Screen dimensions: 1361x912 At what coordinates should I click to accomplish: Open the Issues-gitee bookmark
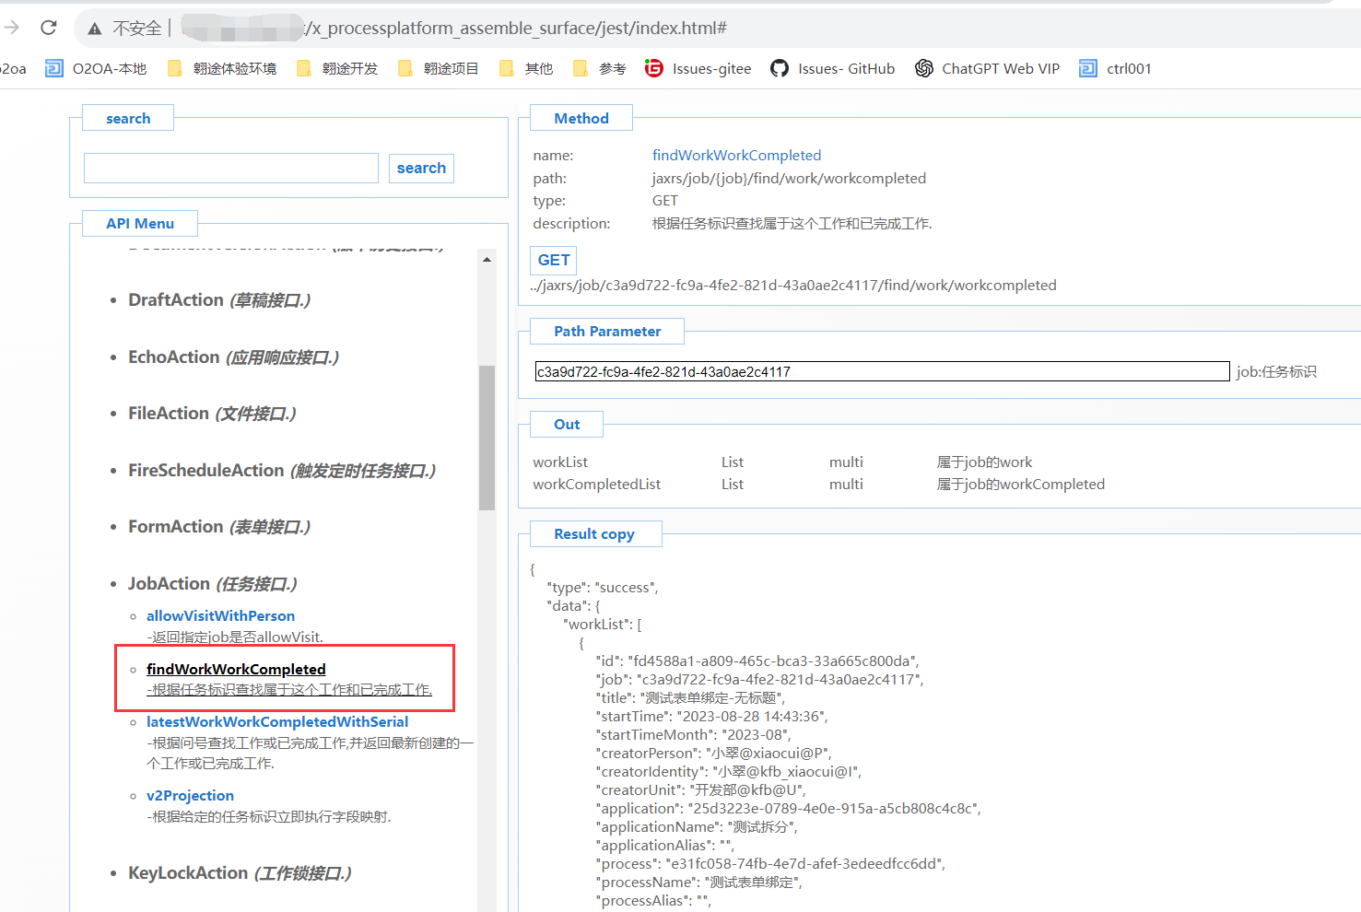pyautogui.click(x=698, y=68)
